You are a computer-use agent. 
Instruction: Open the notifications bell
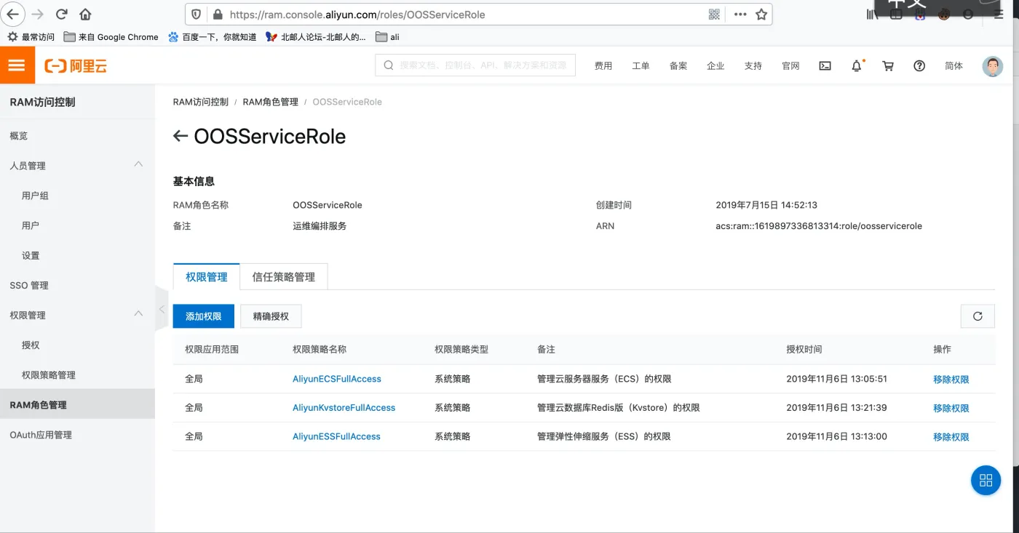pyautogui.click(x=857, y=65)
